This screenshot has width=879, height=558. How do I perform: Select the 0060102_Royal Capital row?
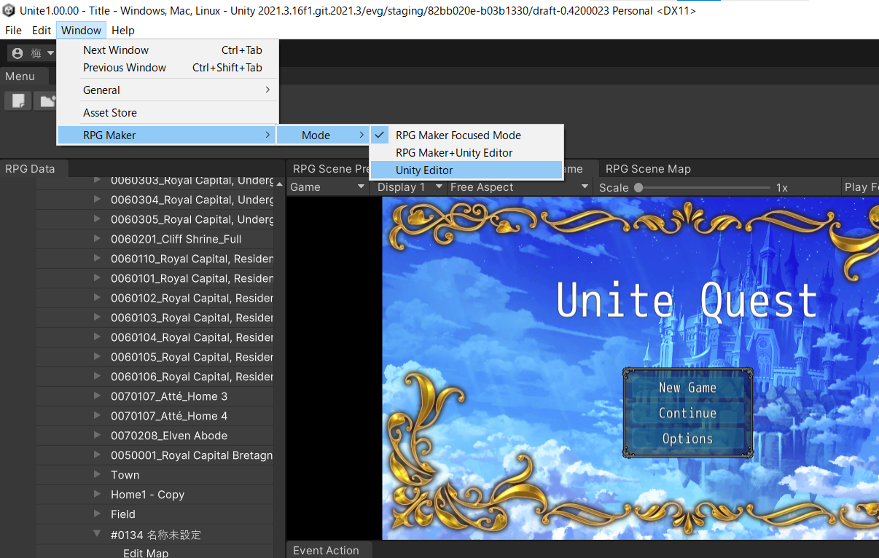(x=155, y=298)
